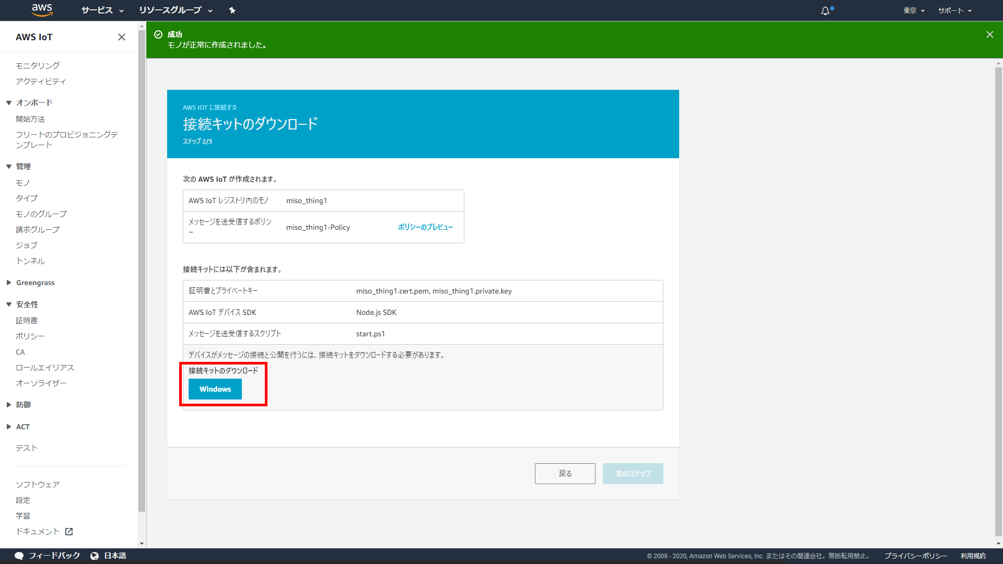Open 利用規約 footer link
The height and width of the screenshot is (564, 1003).
click(973, 556)
